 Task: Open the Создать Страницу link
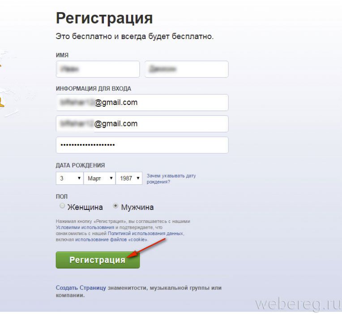click(x=81, y=288)
